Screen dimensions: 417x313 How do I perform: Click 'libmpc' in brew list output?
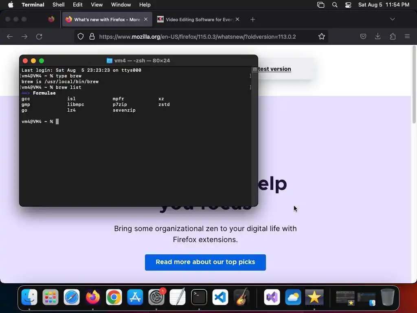(x=75, y=105)
